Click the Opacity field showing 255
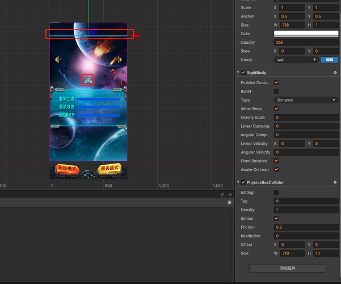341x284 pixels. 306,43
